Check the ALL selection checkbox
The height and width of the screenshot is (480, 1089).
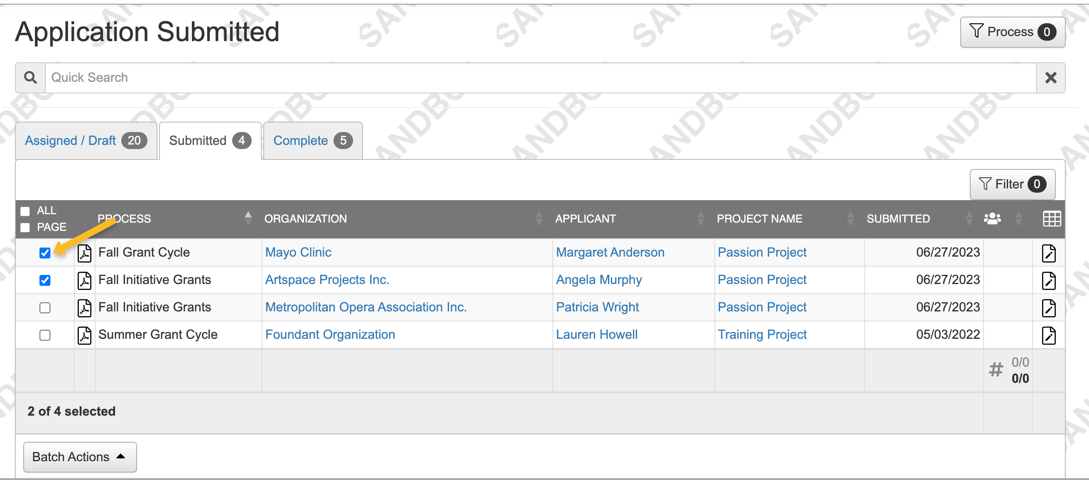[25, 211]
